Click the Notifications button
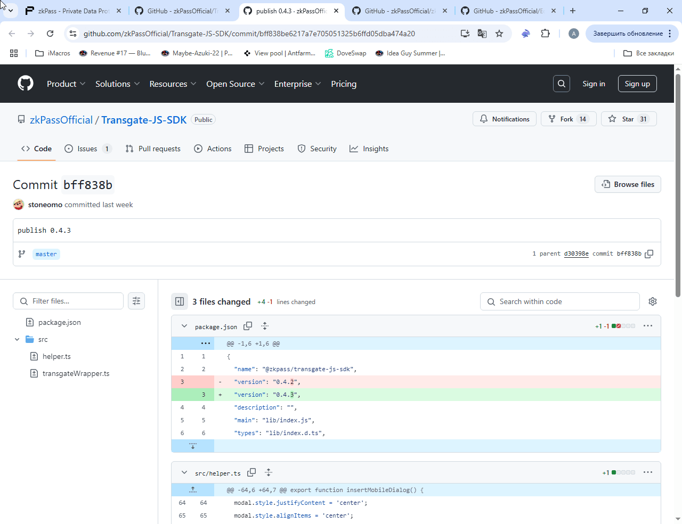This screenshot has height=524, width=682. coord(505,119)
